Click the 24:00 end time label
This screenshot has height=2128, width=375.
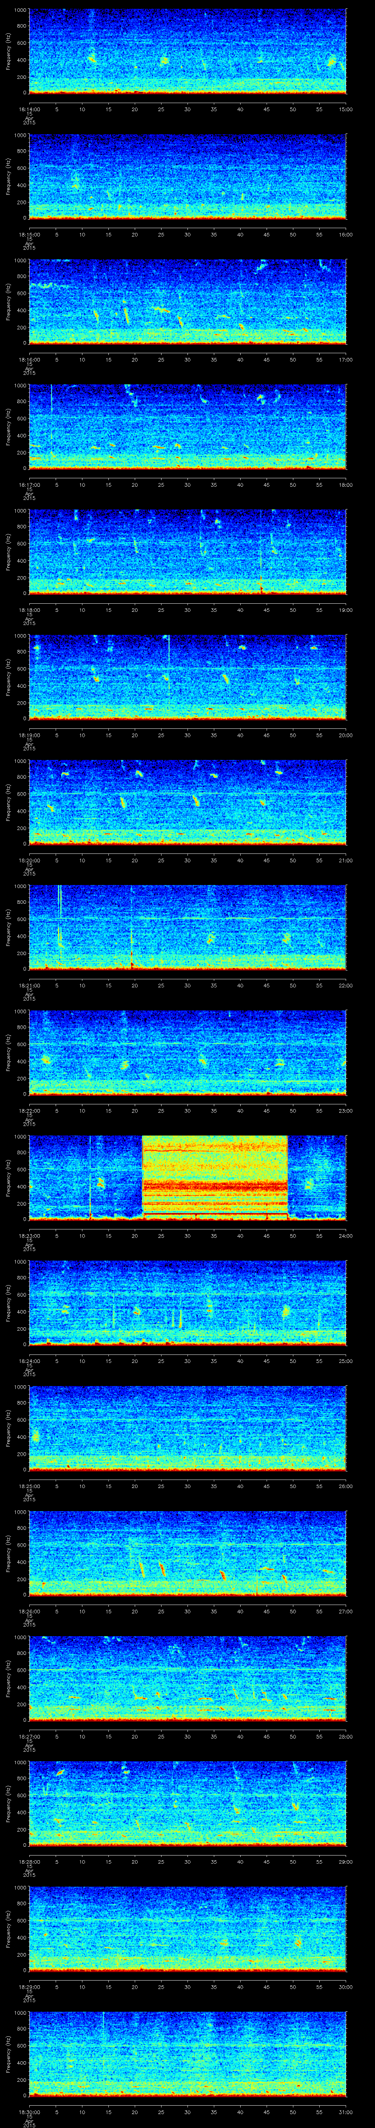346,1235
